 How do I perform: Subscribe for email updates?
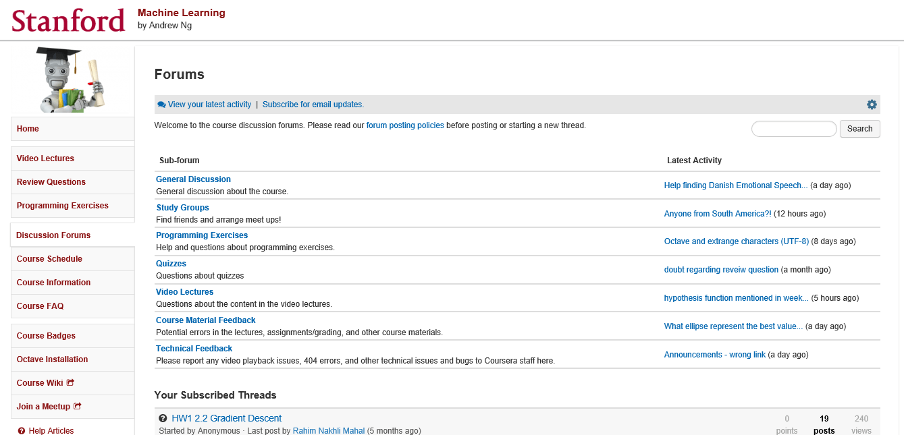(x=313, y=105)
